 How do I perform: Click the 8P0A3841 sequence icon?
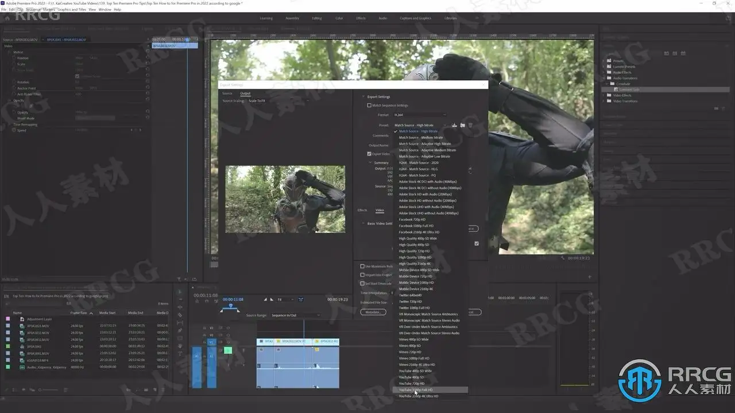22,346
